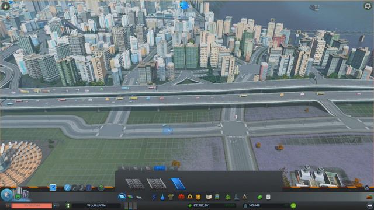The height and width of the screenshot is (210, 374).
Task: Open game settings gear in top corner
Action: click(x=368, y=6)
